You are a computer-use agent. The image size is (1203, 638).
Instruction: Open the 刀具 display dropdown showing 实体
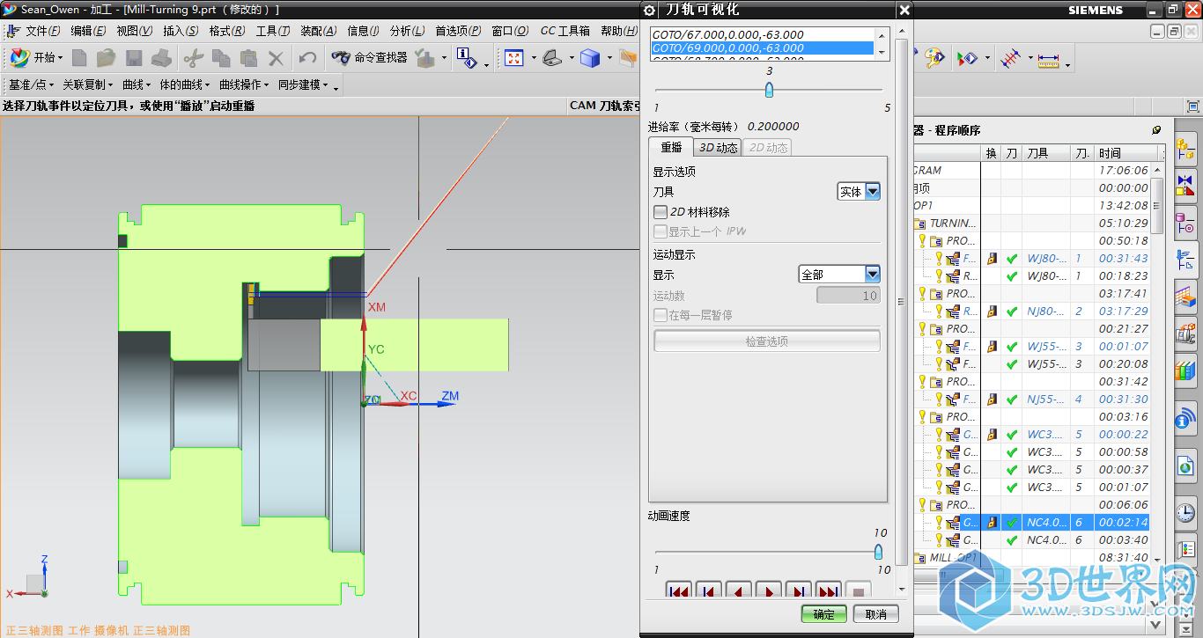[x=858, y=191]
